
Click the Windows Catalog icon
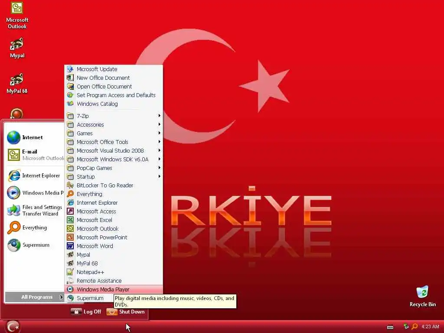(x=70, y=104)
